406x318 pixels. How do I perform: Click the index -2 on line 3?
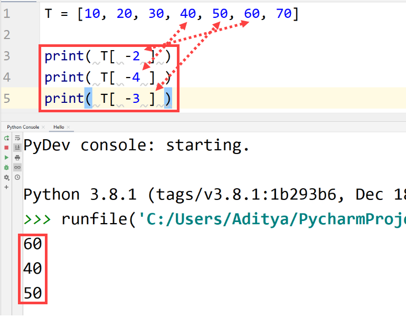pos(133,56)
